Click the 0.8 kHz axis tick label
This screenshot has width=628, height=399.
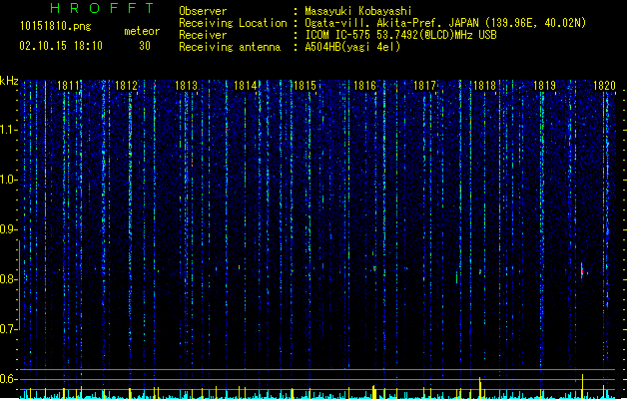tap(8, 279)
